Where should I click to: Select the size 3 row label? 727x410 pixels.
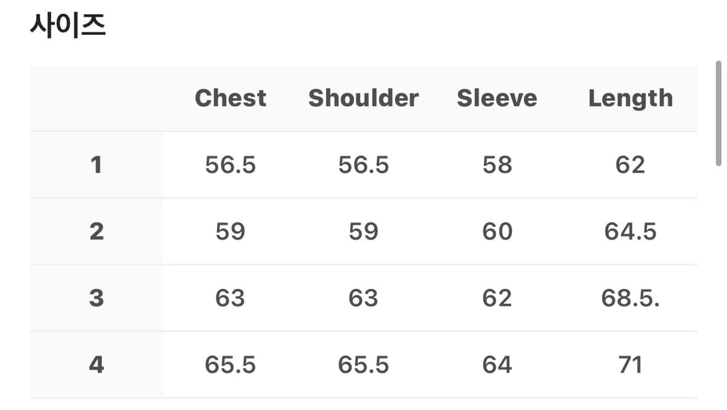coord(96,298)
